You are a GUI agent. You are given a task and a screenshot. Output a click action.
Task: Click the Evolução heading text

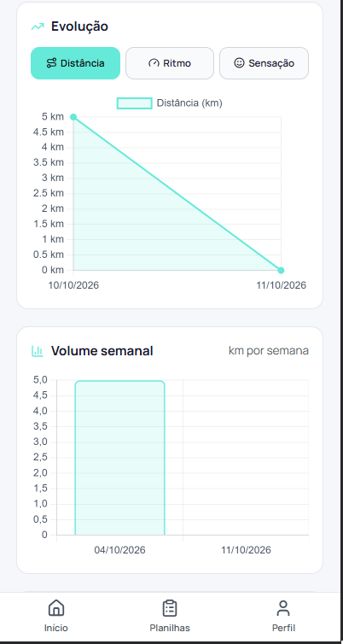tap(79, 26)
